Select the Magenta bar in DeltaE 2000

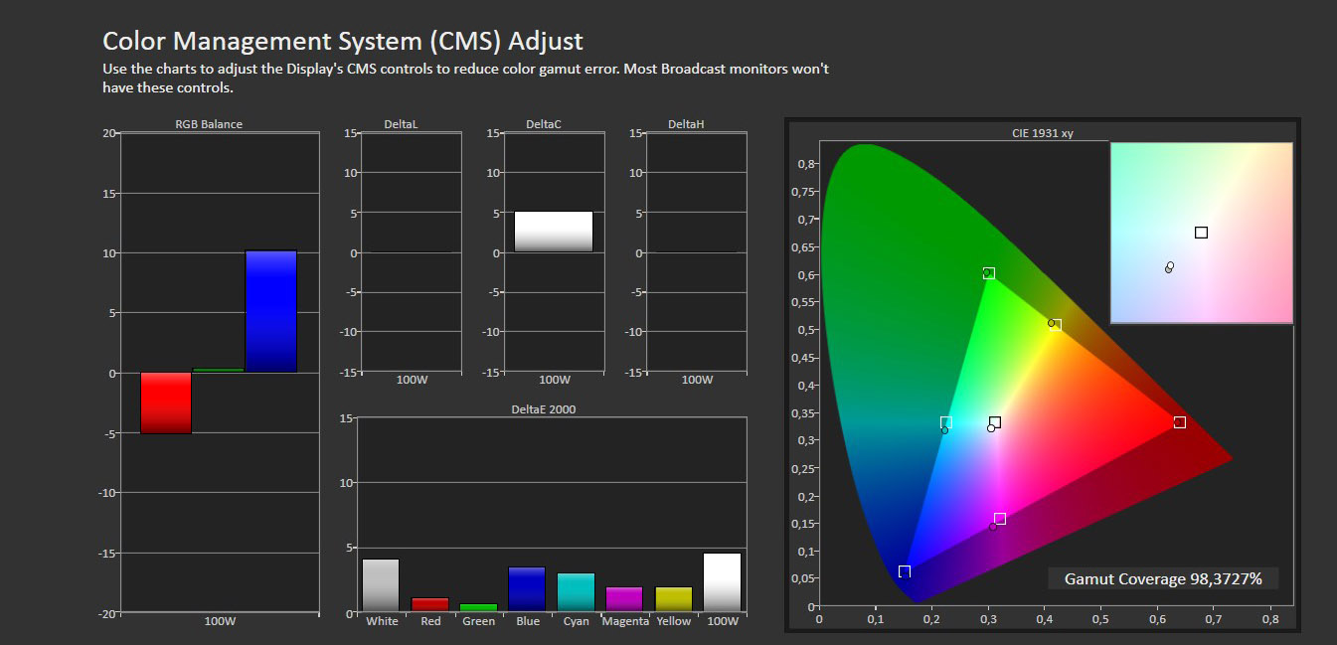(x=624, y=599)
